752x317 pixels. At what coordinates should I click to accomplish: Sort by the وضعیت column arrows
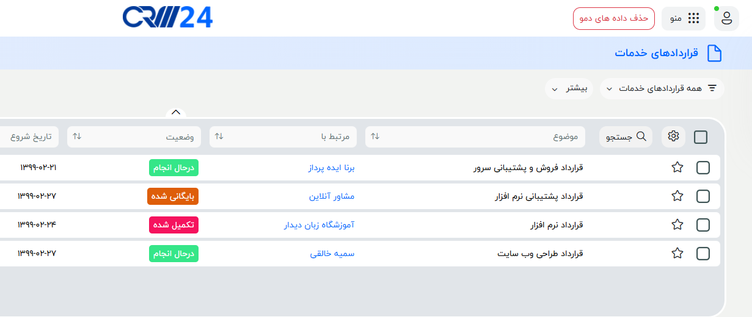point(77,137)
